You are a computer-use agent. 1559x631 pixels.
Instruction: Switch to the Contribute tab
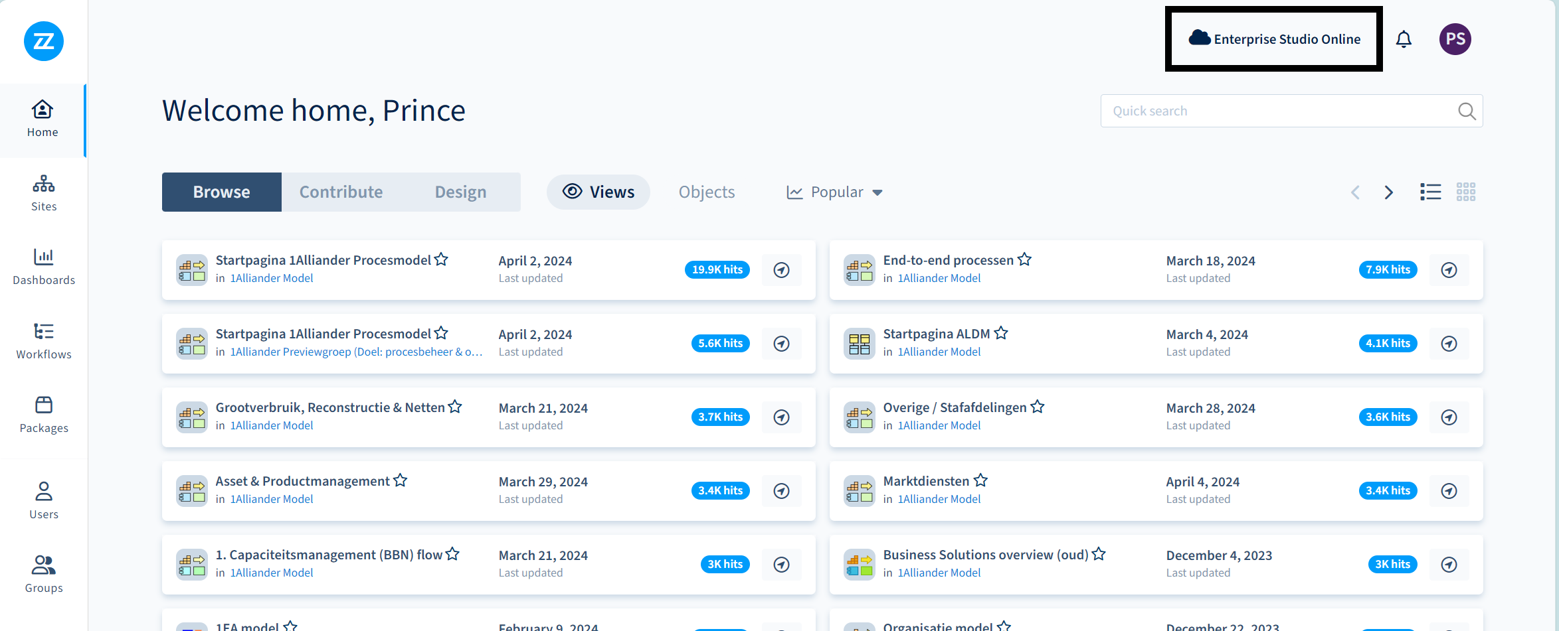[341, 192]
